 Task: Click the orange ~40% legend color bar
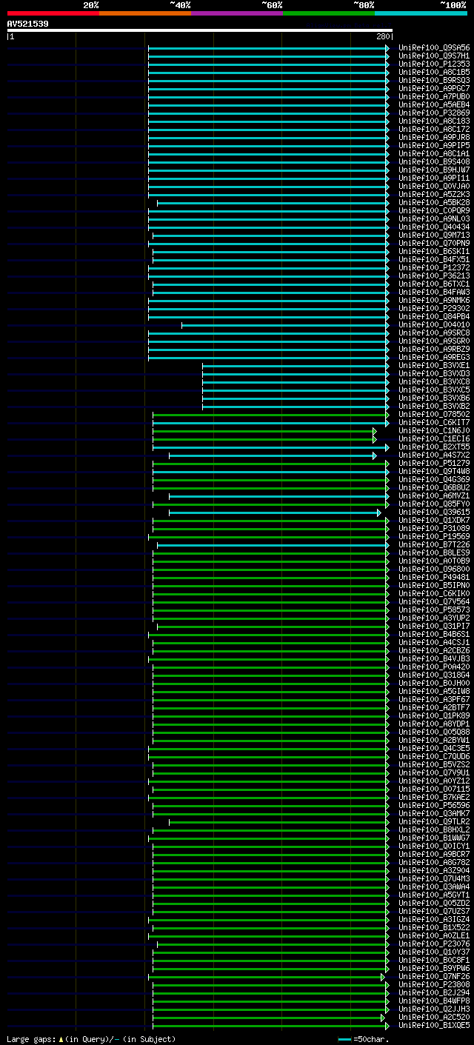point(144,13)
